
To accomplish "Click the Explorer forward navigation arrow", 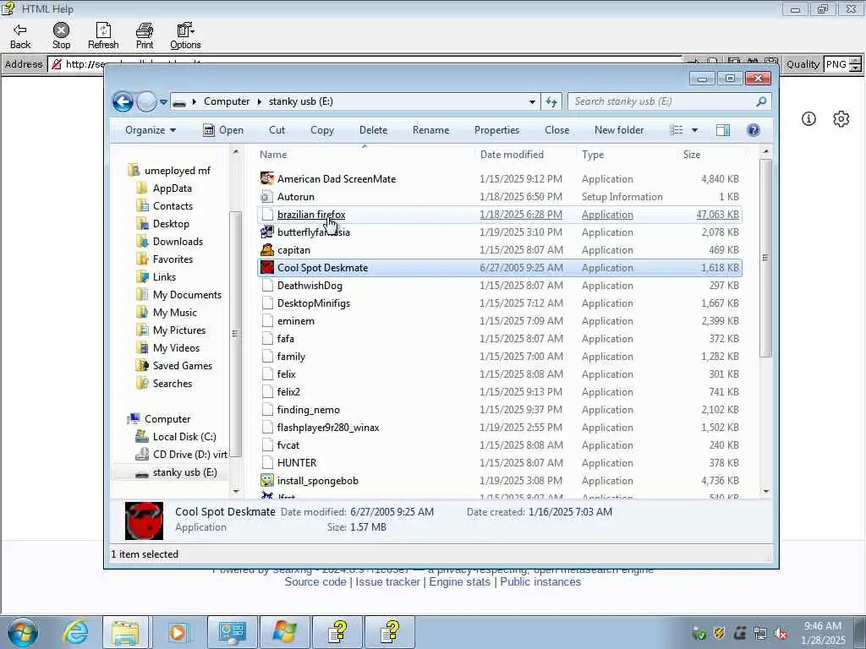I will click(146, 101).
